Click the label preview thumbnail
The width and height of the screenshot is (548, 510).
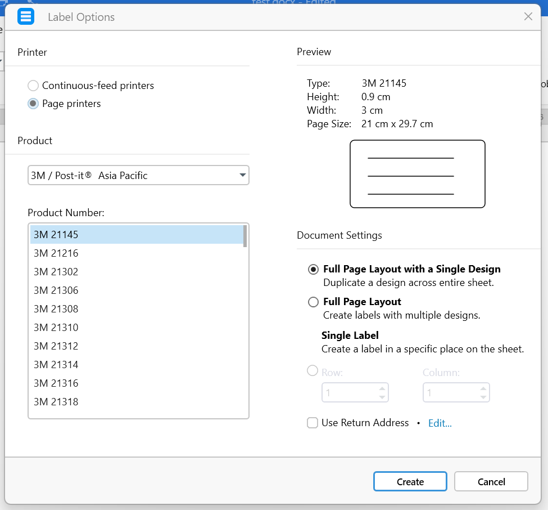pyautogui.click(x=418, y=174)
